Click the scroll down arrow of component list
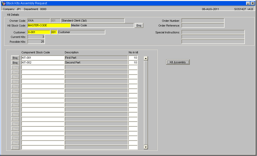 point(146,147)
